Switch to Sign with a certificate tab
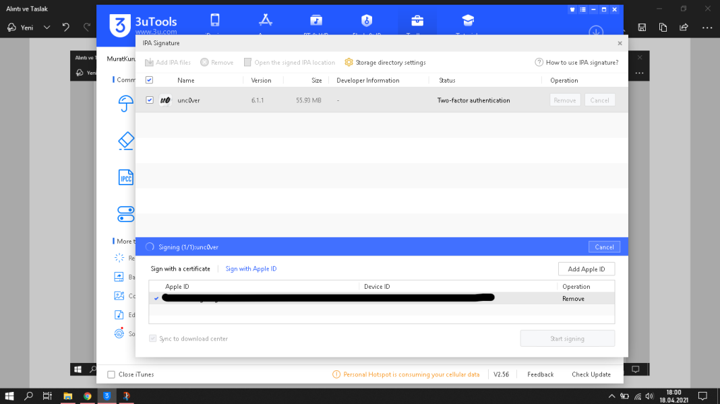720x404 pixels. [x=180, y=269]
